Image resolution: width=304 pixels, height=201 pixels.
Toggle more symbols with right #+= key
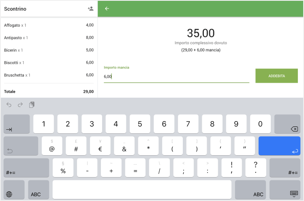285,168
